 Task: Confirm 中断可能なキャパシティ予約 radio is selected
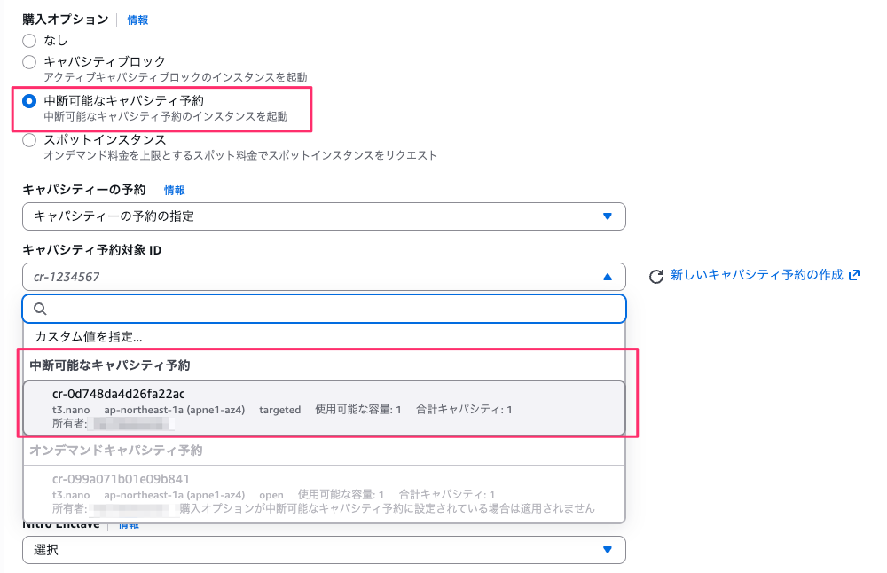(x=28, y=99)
